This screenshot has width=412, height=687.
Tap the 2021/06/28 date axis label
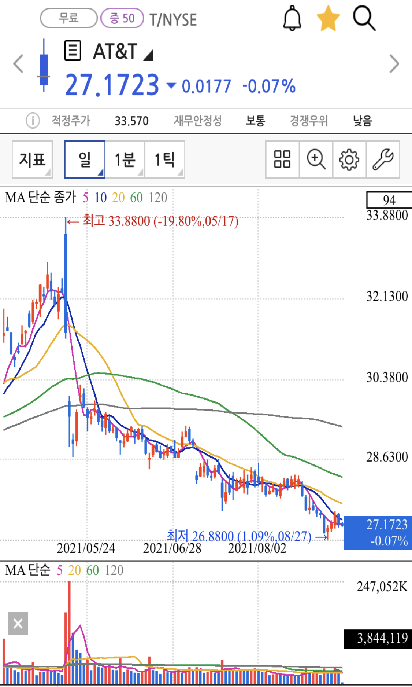[172, 548]
